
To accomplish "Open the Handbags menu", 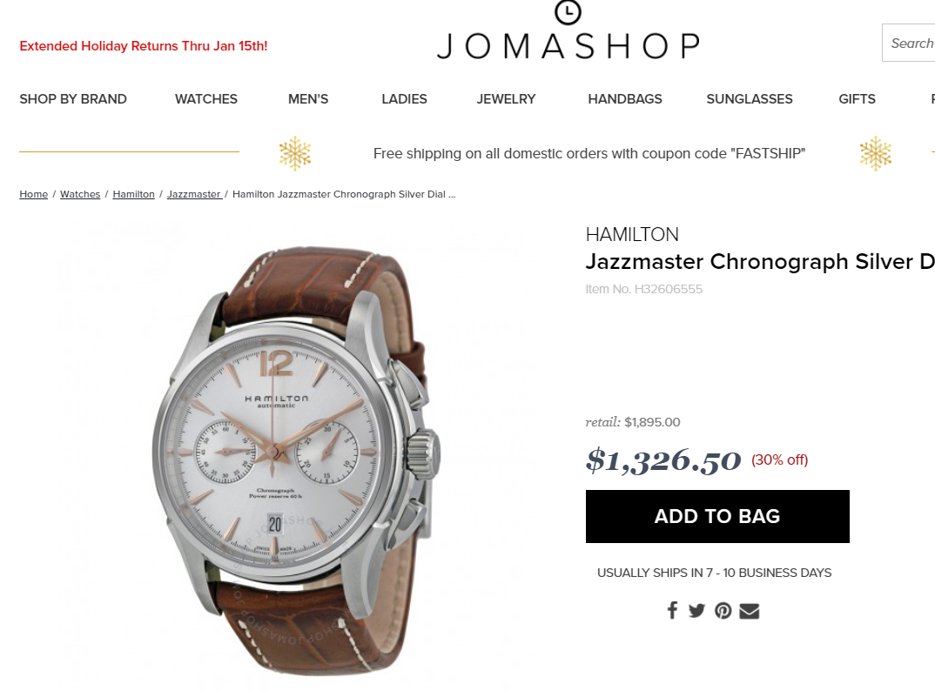I will [624, 99].
